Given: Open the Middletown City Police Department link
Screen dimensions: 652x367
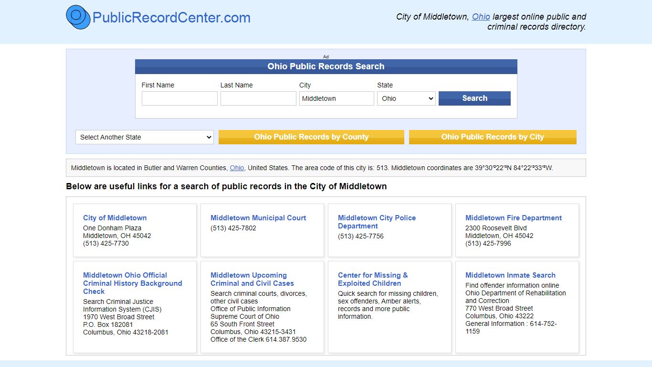Looking at the screenshot, I should [x=377, y=222].
